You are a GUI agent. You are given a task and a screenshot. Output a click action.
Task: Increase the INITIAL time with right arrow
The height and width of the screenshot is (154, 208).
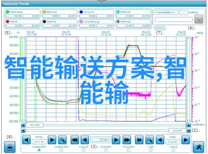[x=52, y=140]
